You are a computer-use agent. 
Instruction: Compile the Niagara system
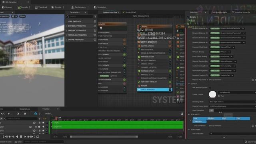[x=23, y=7]
